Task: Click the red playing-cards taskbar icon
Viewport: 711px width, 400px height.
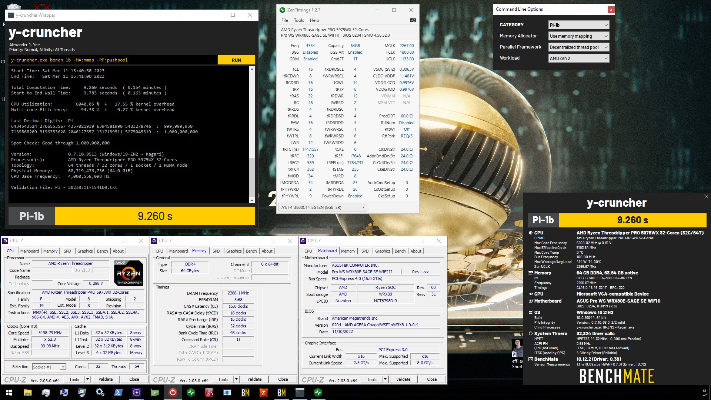Action: coord(209,392)
